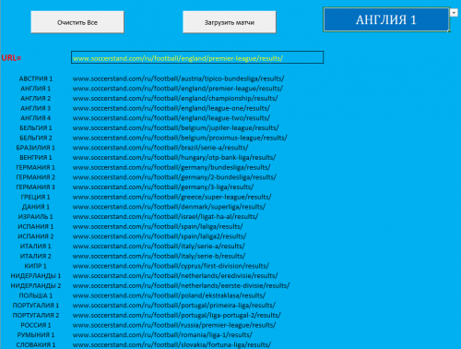The height and width of the screenshot is (349, 461).
Task: Select the ГЕРМАНИЯ 2 label cell
Action: click(36, 177)
